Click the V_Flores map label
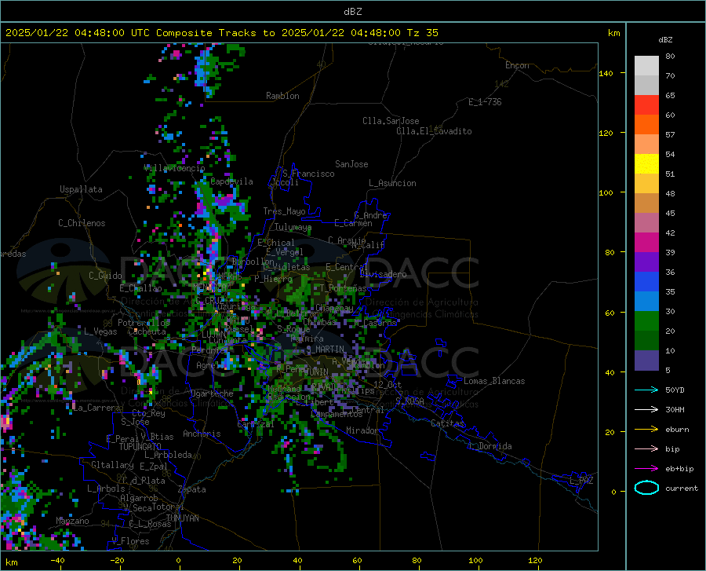 pyautogui.click(x=130, y=541)
